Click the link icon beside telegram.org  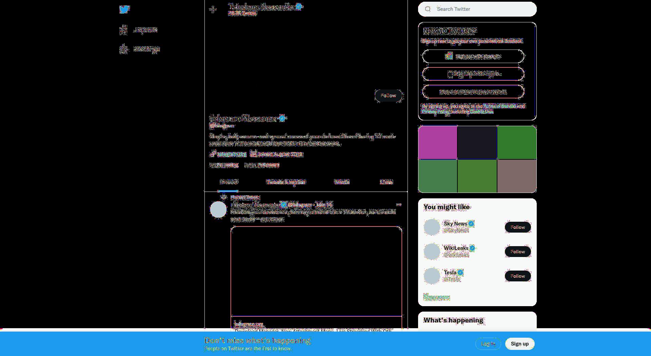[213, 154]
